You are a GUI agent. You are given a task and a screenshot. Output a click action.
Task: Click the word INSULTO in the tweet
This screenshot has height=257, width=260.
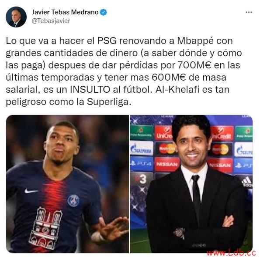point(90,90)
